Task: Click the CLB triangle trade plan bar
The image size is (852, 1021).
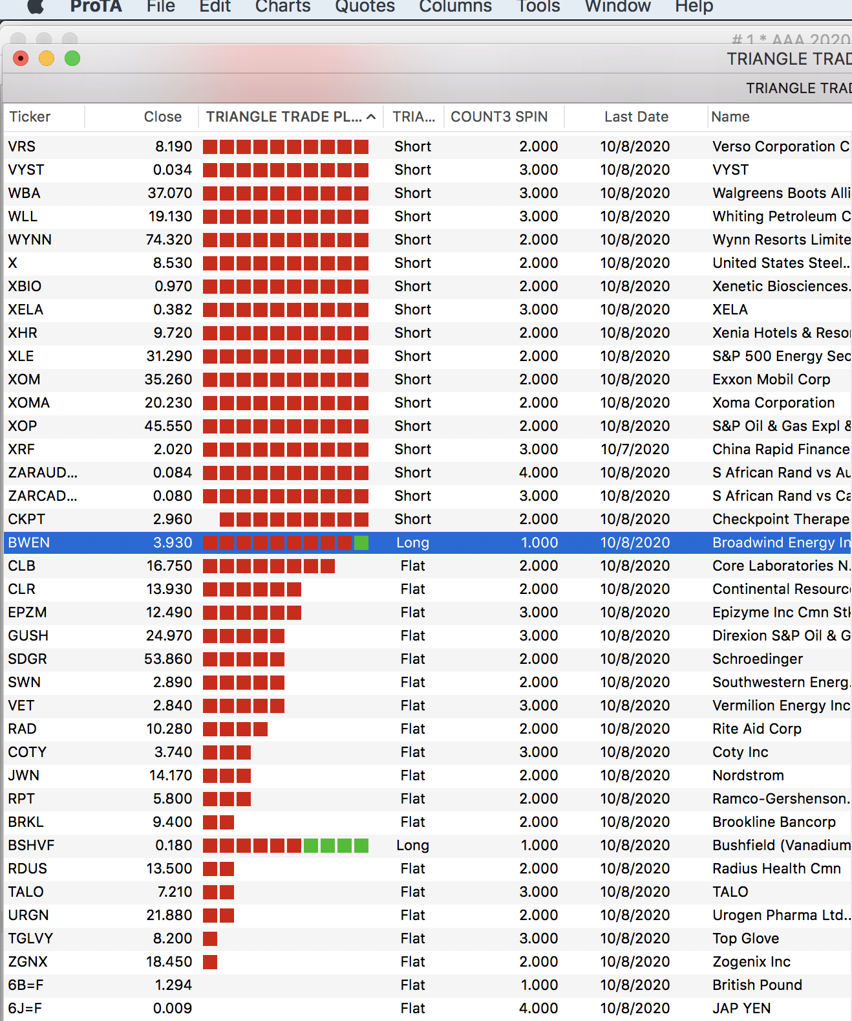Action: [x=269, y=565]
